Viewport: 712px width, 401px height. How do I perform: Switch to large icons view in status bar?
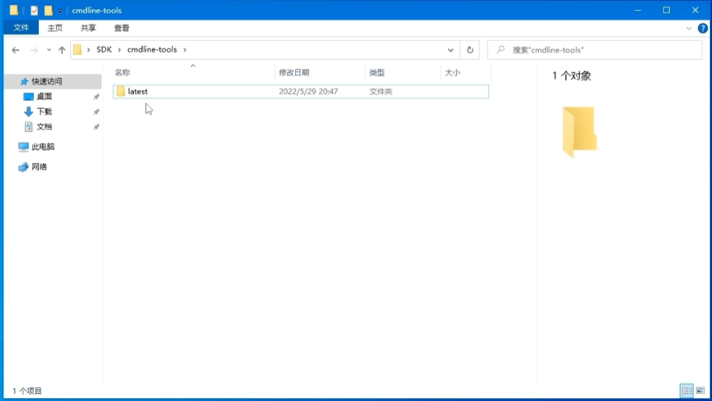coord(700,390)
